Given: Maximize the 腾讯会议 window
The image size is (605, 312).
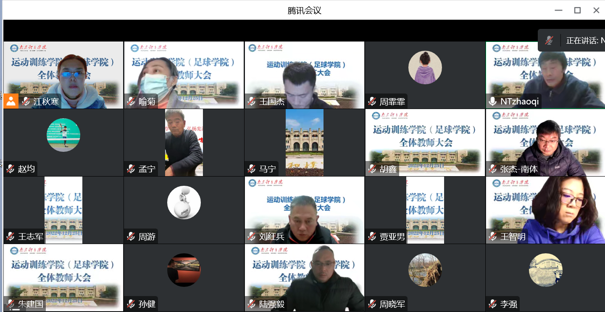Looking at the screenshot, I should pos(577,10).
